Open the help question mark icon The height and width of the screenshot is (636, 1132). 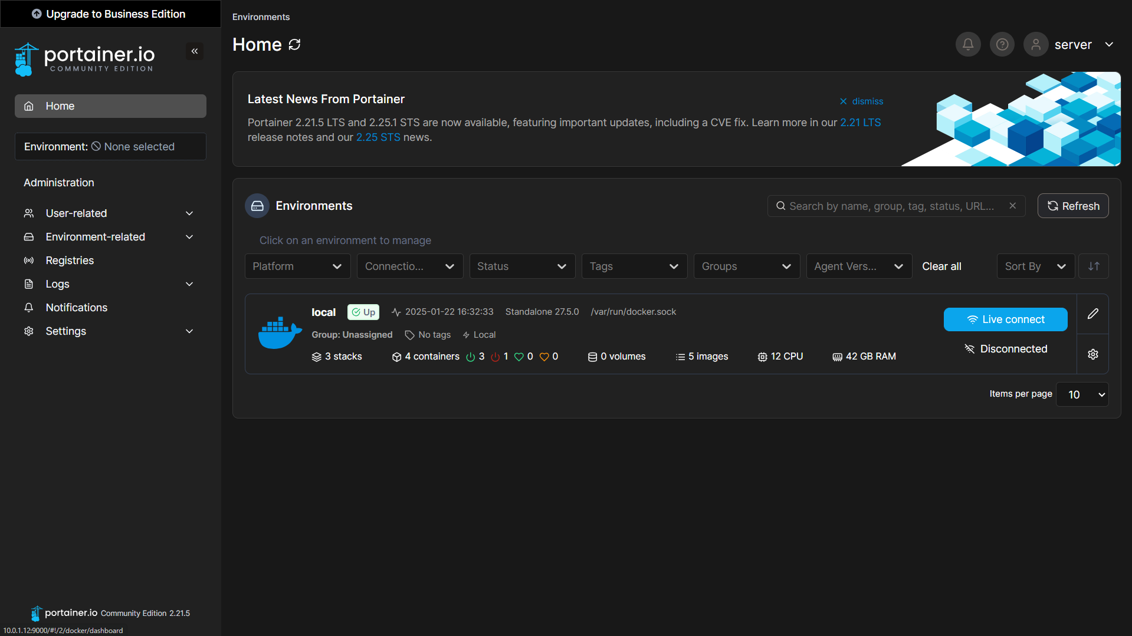point(1002,45)
